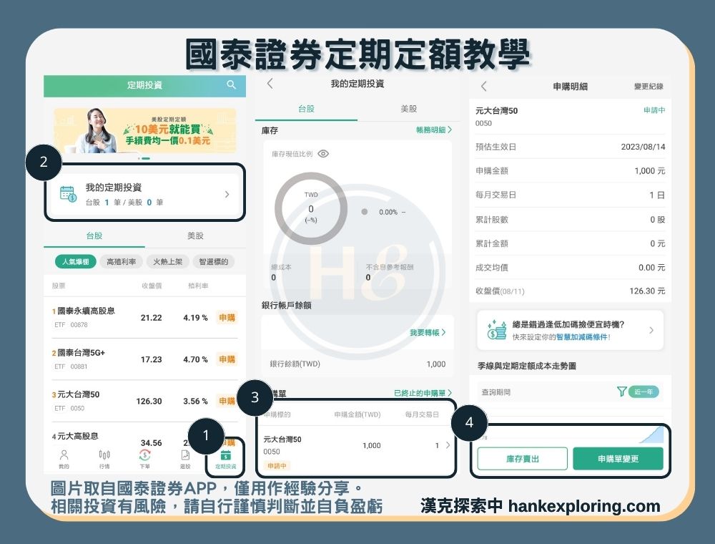Click the 庫存賣出 button
Screen dimensions: 715x544
[523, 459]
